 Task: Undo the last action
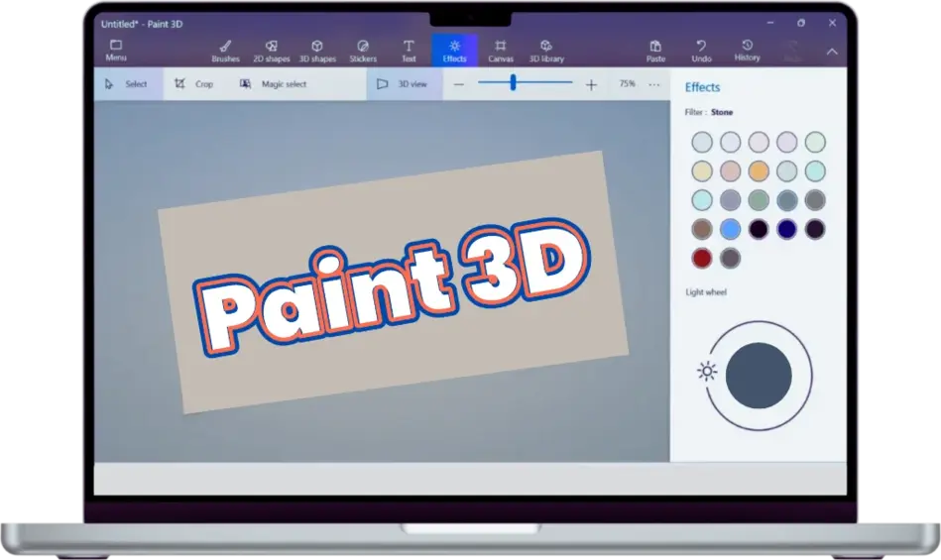click(702, 51)
